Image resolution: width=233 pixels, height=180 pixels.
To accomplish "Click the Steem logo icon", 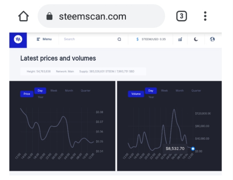I will coord(18,40).
